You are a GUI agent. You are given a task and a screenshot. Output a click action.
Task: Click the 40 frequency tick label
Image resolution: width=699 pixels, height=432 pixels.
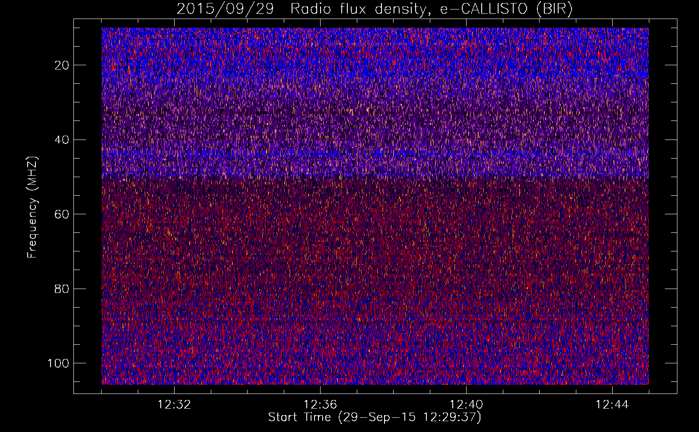62,140
